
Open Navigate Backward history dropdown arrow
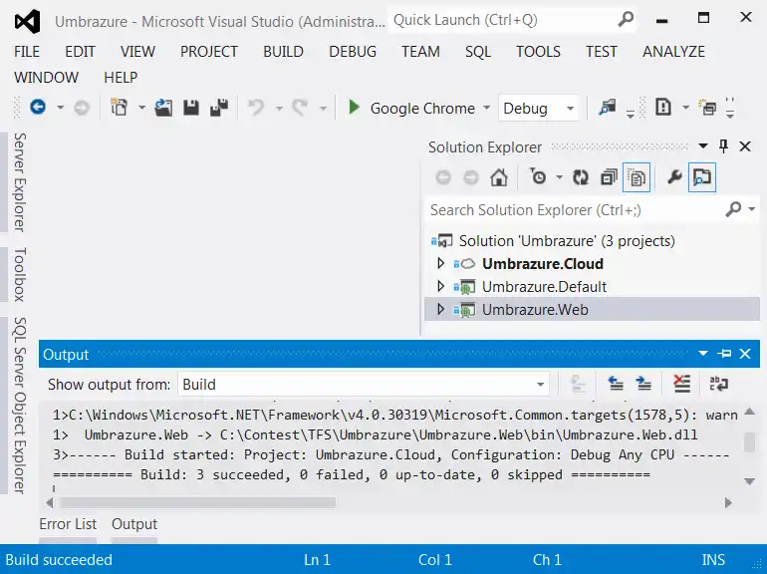tap(60, 108)
